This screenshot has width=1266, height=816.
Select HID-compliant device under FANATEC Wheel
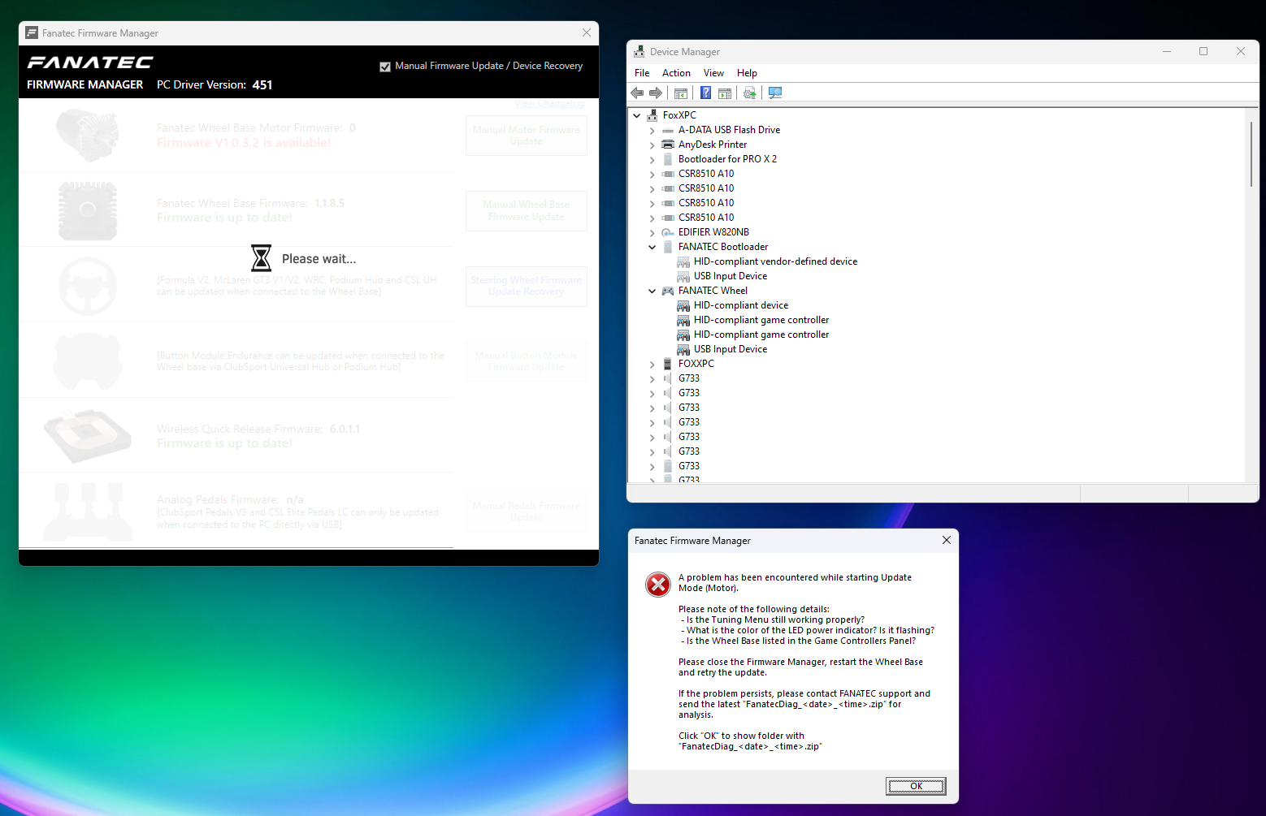[740, 305]
